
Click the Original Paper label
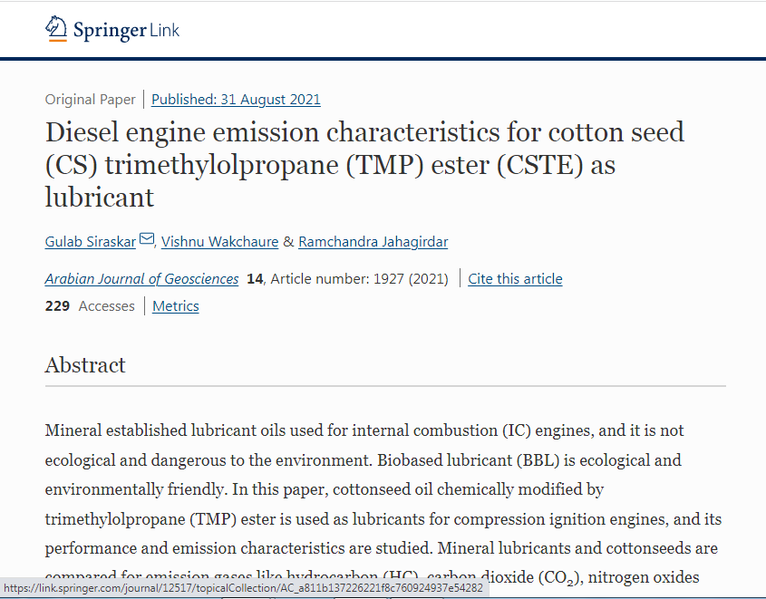click(90, 100)
